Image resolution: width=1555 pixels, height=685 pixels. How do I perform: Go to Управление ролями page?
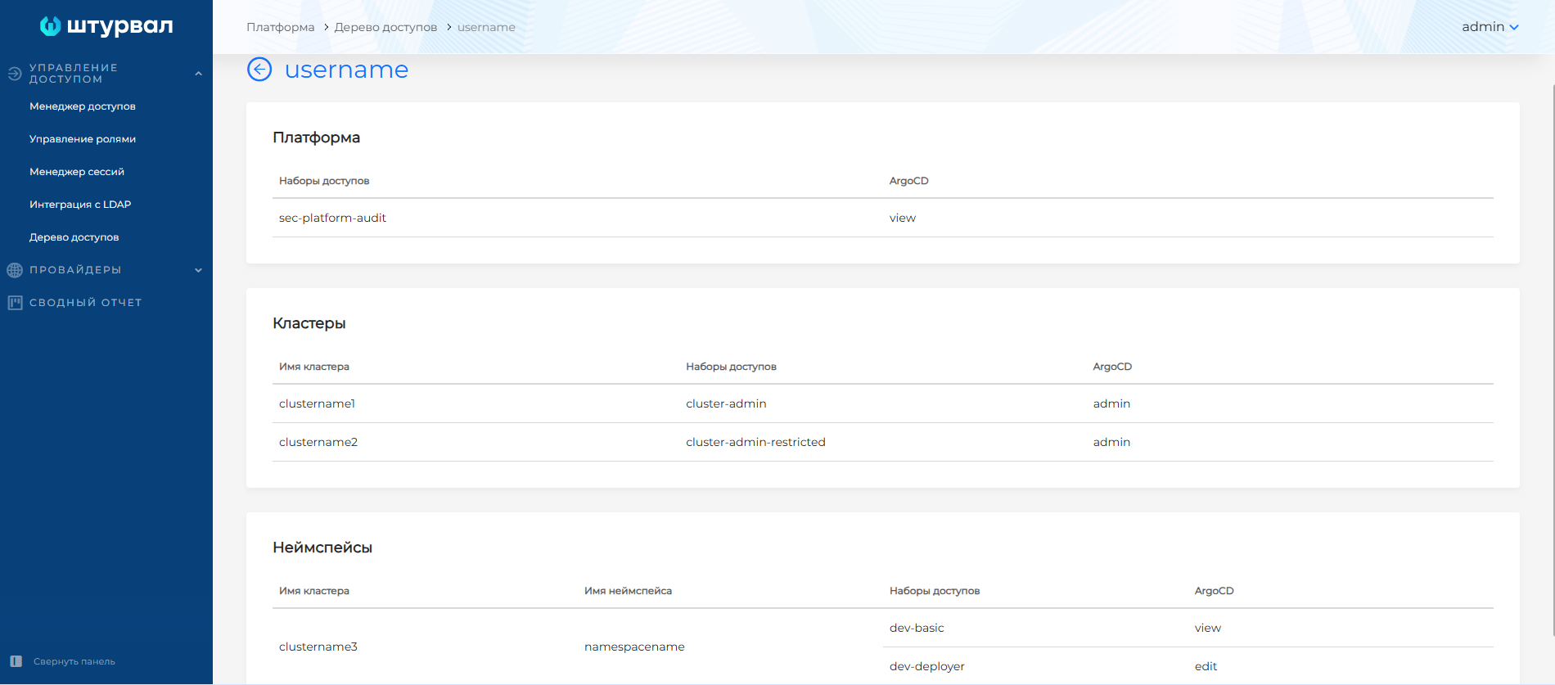(83, 139)
